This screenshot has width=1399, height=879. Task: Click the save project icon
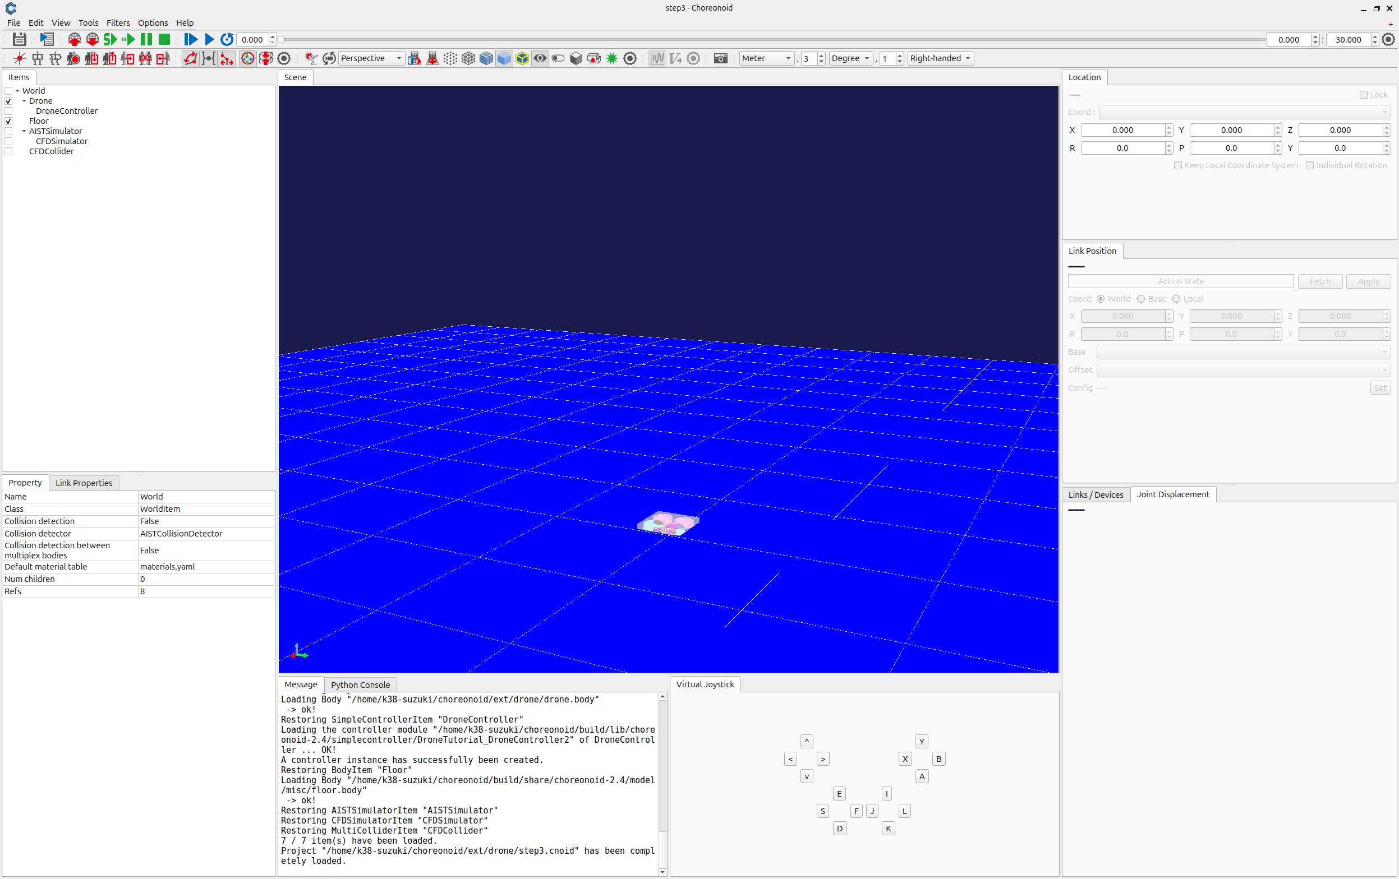[x=19, y=39]
